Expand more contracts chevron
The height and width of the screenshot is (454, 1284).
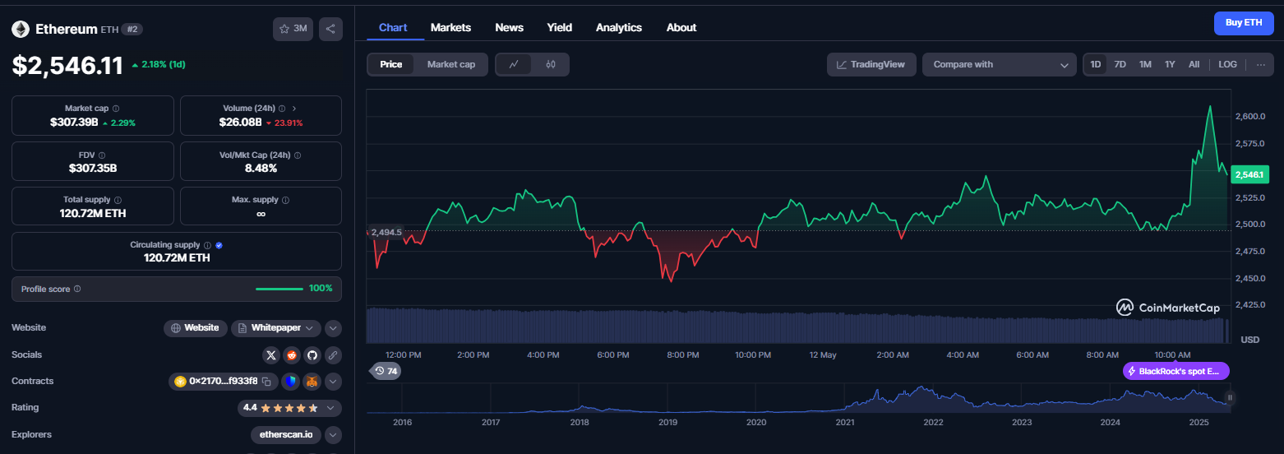click(333, 382)
